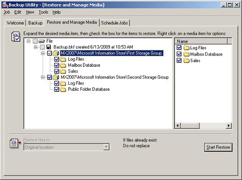Viewport: 242px width, 180px height.
Task: Maximize the Backup Utility window
Action: click(x=230, y=5)
